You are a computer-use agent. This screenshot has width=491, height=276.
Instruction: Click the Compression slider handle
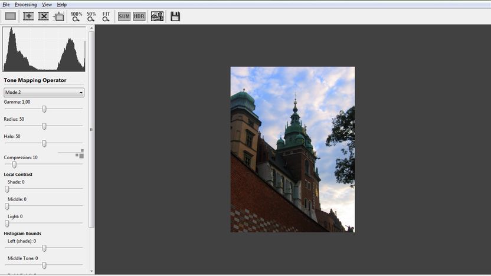[x=14, y=165]
